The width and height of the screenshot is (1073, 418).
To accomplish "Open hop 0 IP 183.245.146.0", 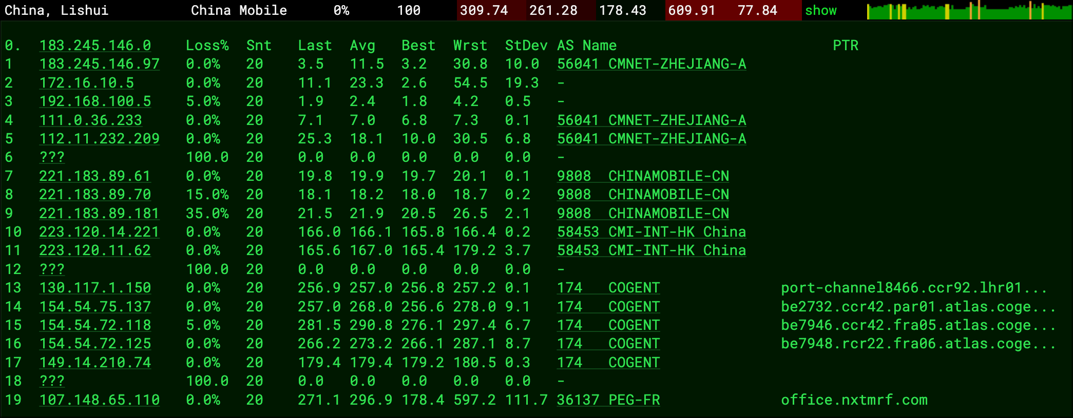I will (x=95, y=46).
